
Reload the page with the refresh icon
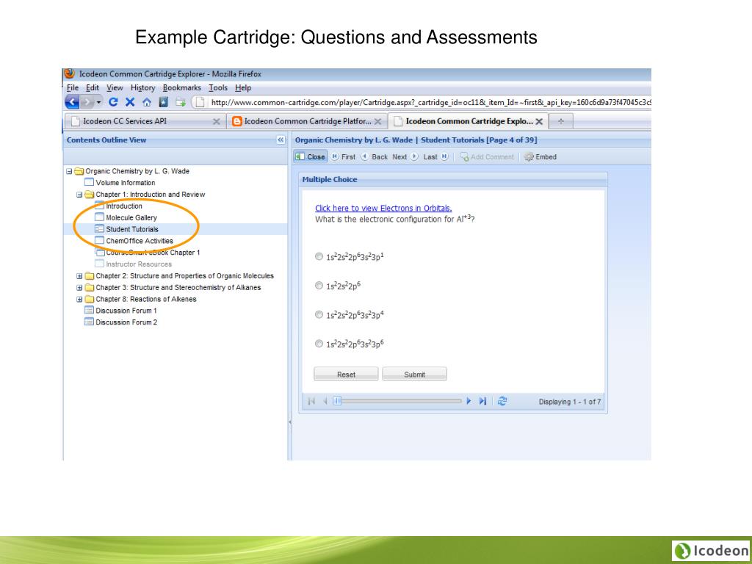(x=113, y=101)
